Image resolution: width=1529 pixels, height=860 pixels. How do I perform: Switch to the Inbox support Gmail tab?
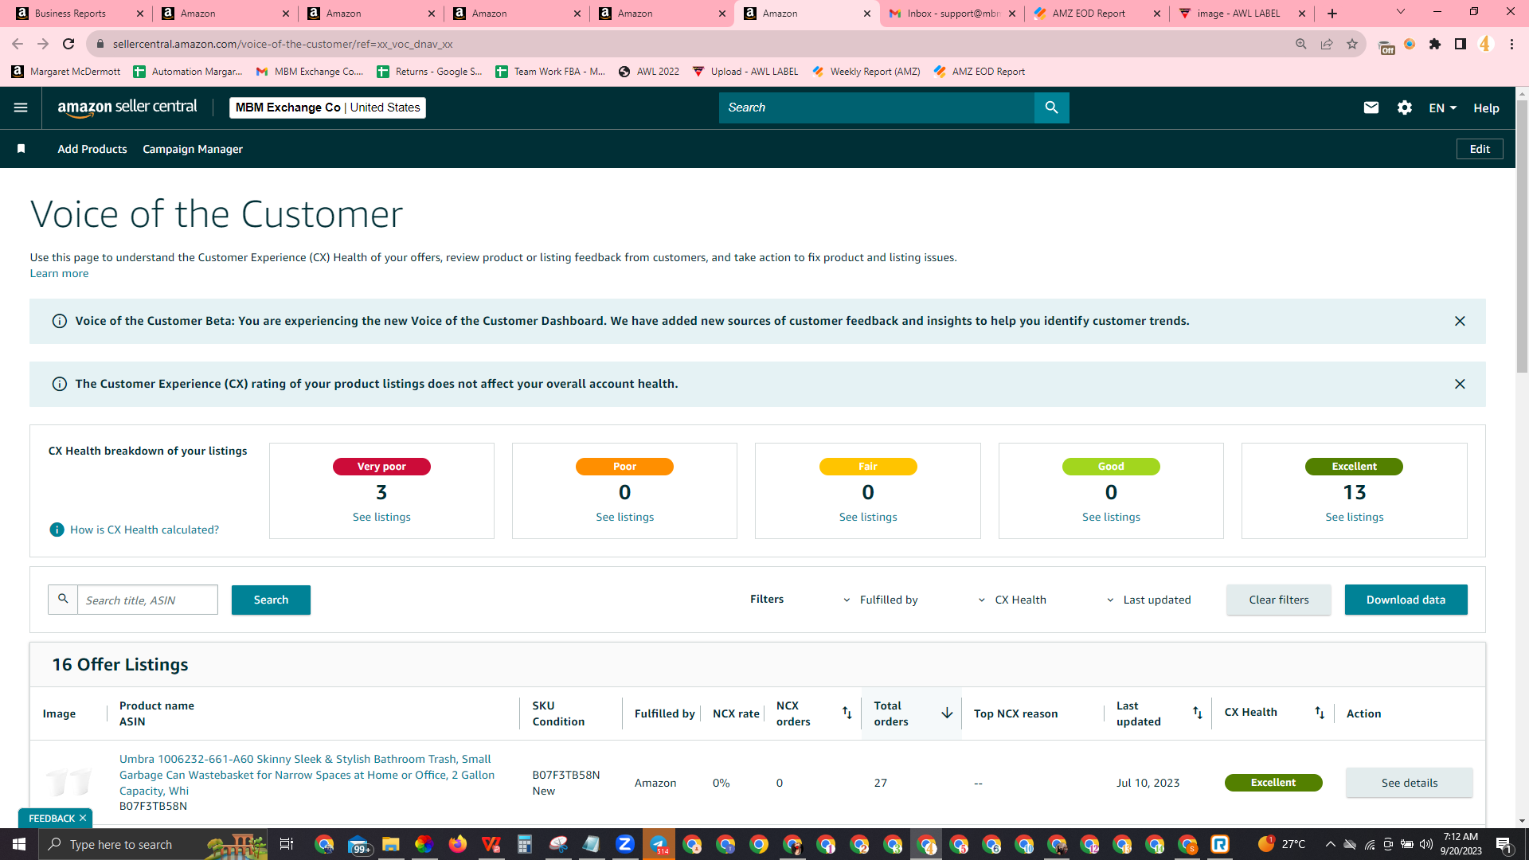(x=952, y=14)
